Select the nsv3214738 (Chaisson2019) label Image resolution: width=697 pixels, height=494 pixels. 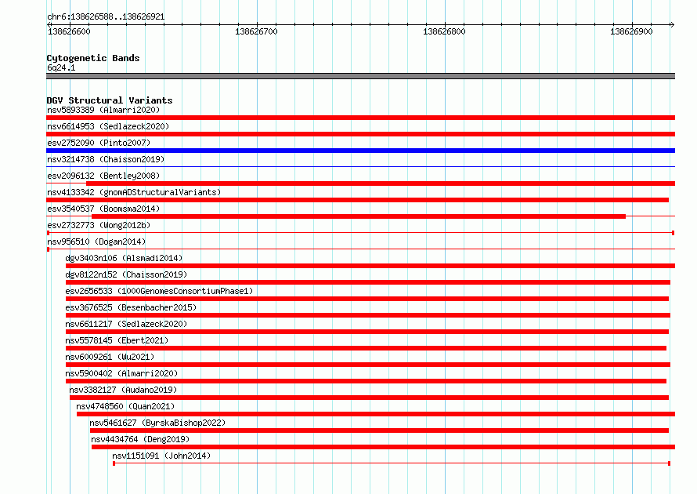point(106,159)
